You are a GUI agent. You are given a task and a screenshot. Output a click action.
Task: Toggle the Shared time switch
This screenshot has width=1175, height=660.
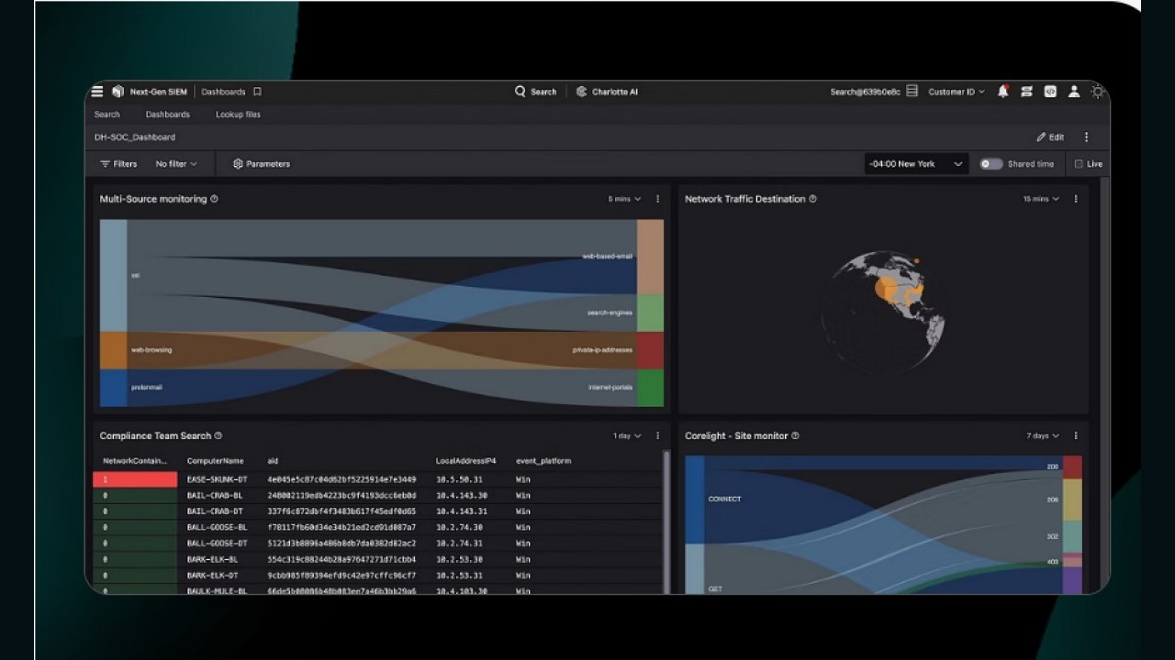990,163
